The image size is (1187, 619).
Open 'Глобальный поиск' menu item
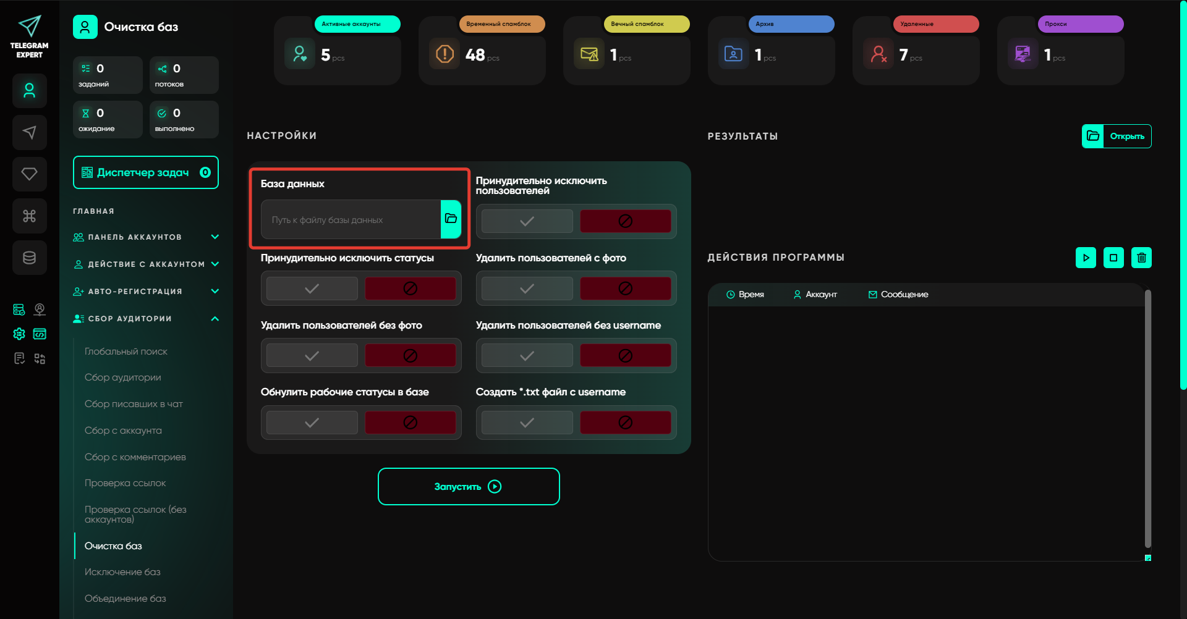point(126,352)
